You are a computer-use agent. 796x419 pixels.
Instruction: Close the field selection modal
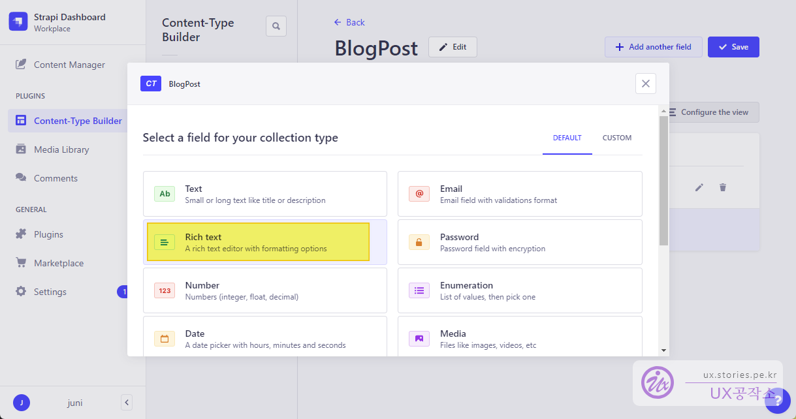point(646,84)
